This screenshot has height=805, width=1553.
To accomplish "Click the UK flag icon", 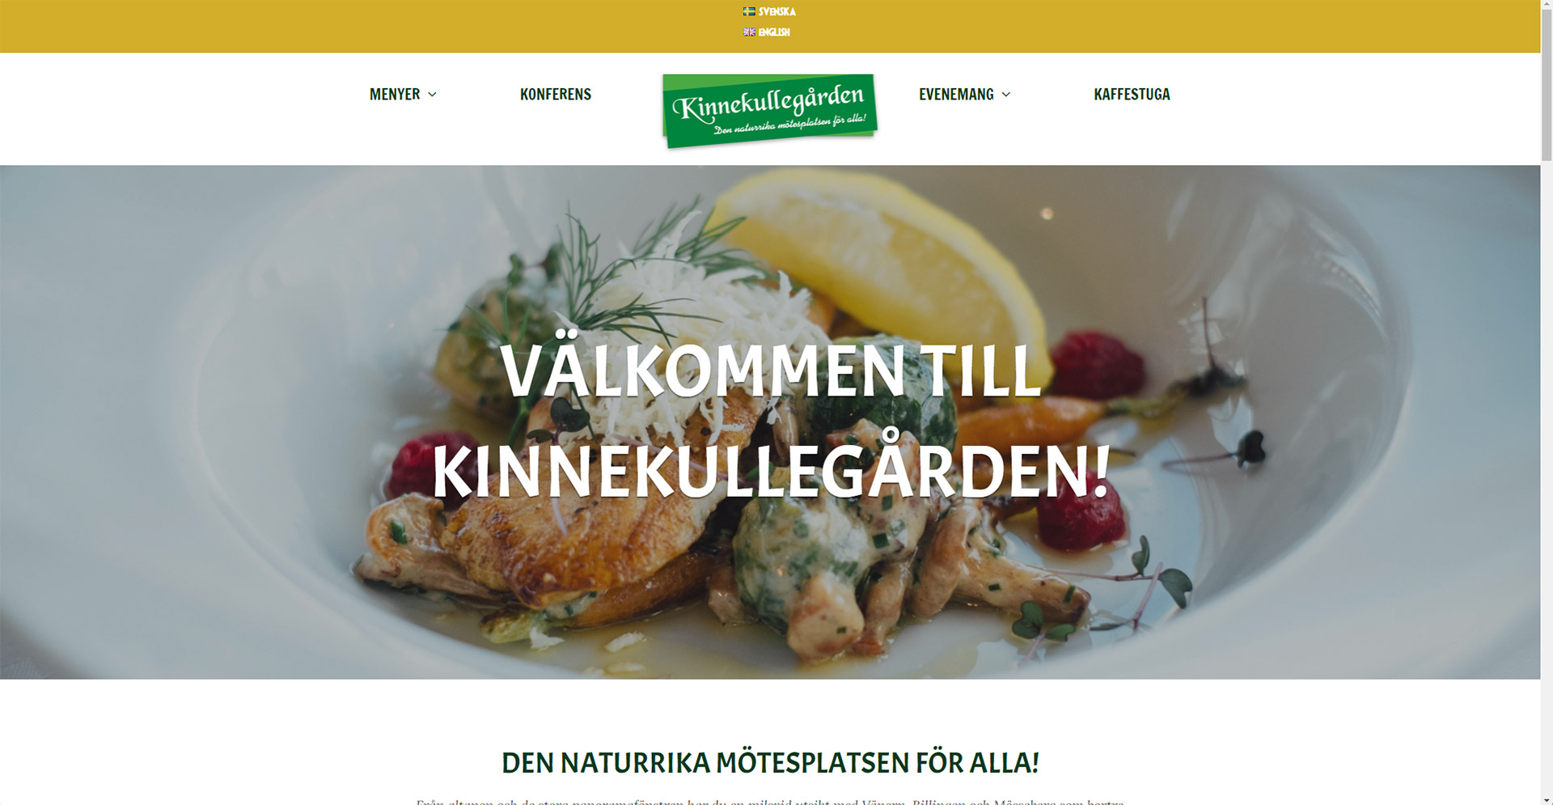I will (x=749, y=32).
